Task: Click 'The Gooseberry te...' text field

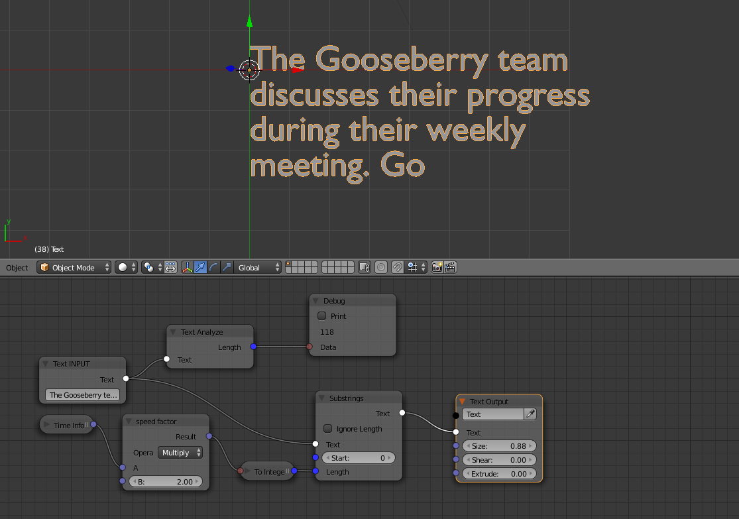Action: tap(82, 395)
